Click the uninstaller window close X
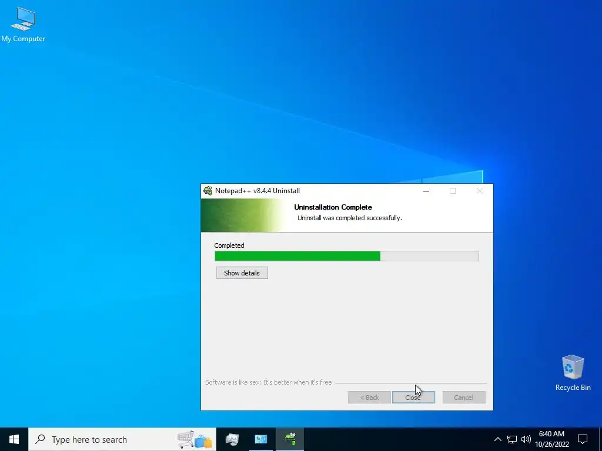This screenshot has height=451, width=602. (480, 191)
